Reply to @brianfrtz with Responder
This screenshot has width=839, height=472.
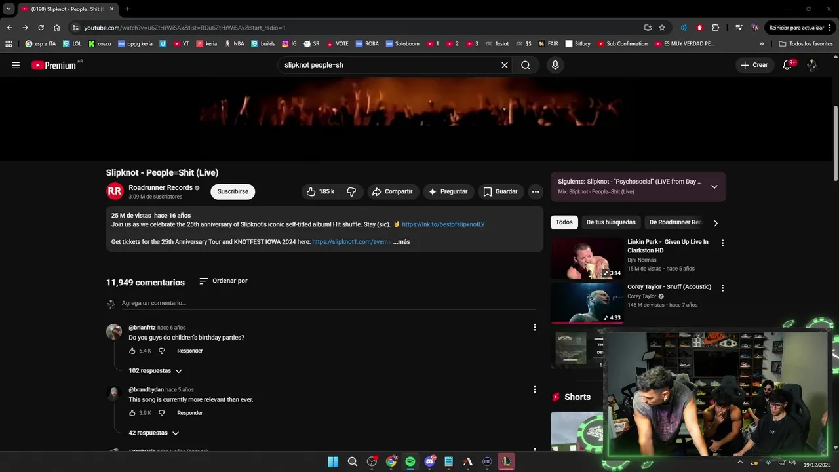190,351
